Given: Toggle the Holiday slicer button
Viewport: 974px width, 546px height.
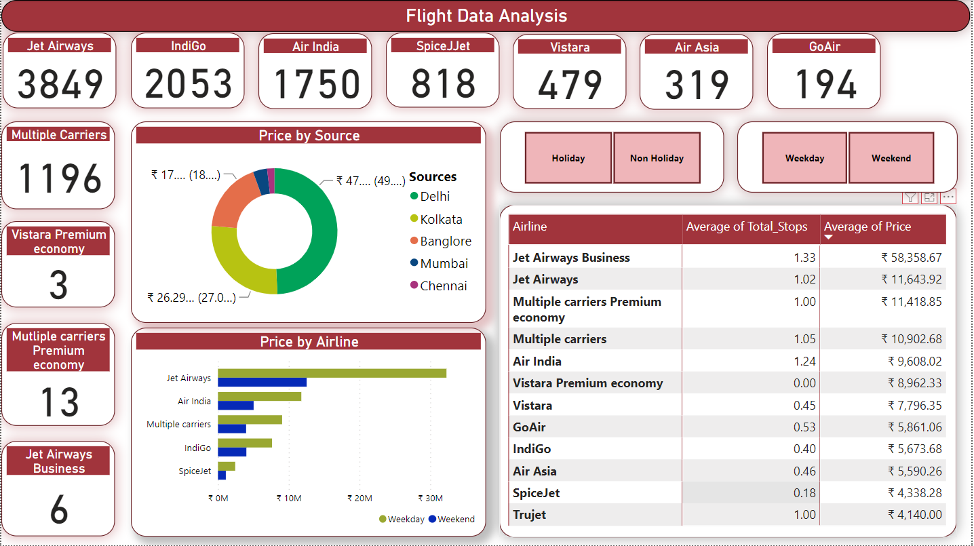Looking at the screenshot, I should point(568,158).
